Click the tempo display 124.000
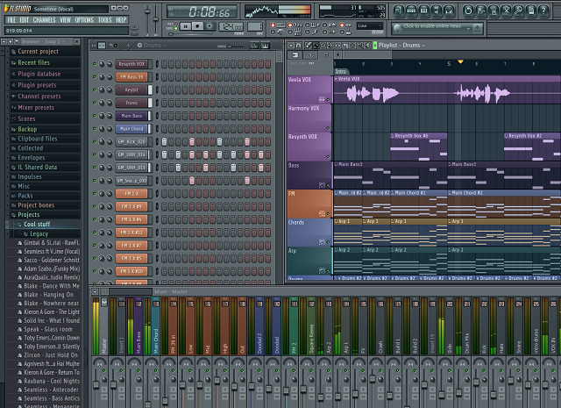This screenshot has height=408, width=561. [231, 26]
